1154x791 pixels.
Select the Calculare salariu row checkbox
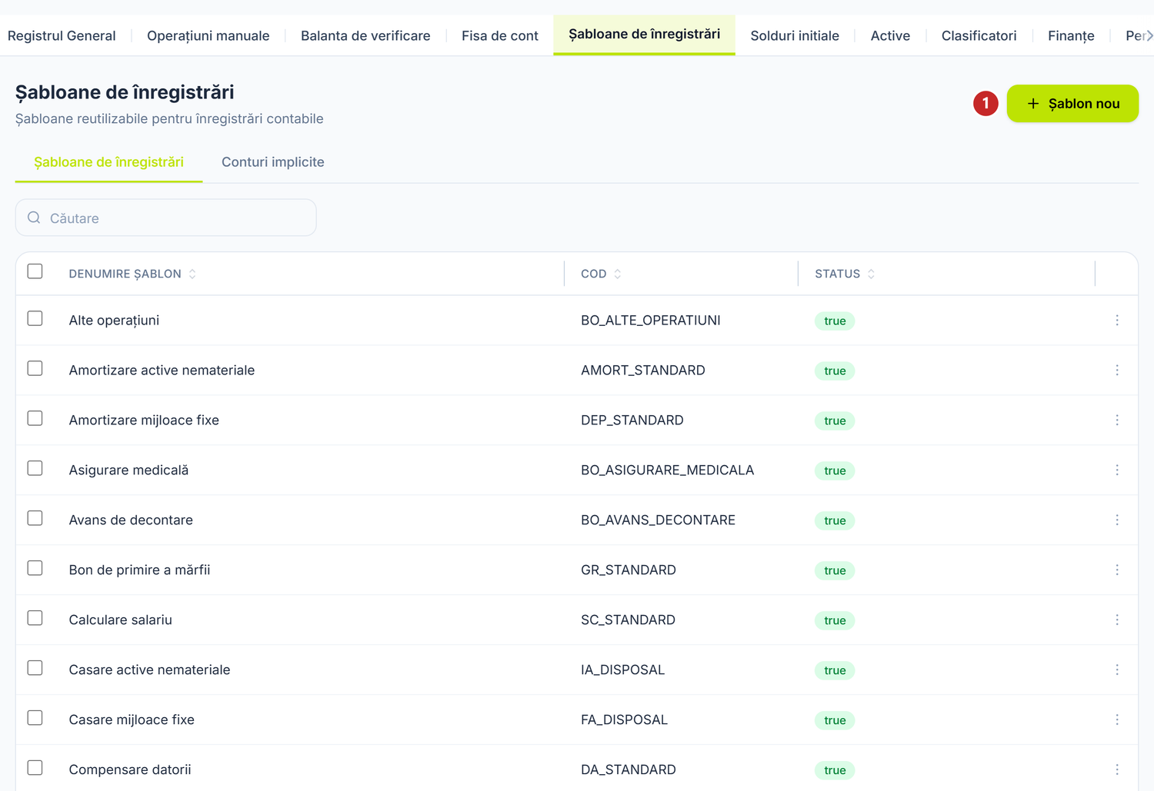(x=35, y=618)
